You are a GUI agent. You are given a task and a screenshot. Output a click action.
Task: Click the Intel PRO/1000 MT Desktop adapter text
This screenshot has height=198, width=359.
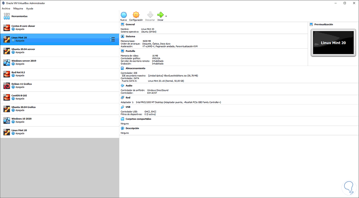(178, 102)
